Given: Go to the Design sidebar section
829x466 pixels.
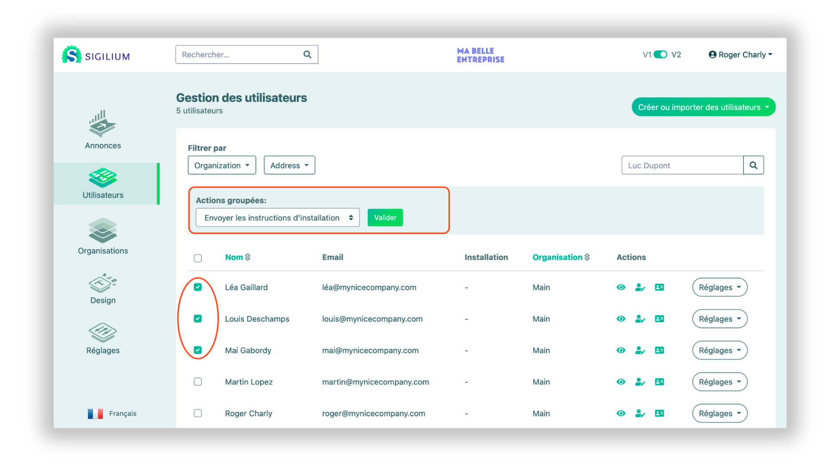Looking at the screenshot, I should (103, 289).
